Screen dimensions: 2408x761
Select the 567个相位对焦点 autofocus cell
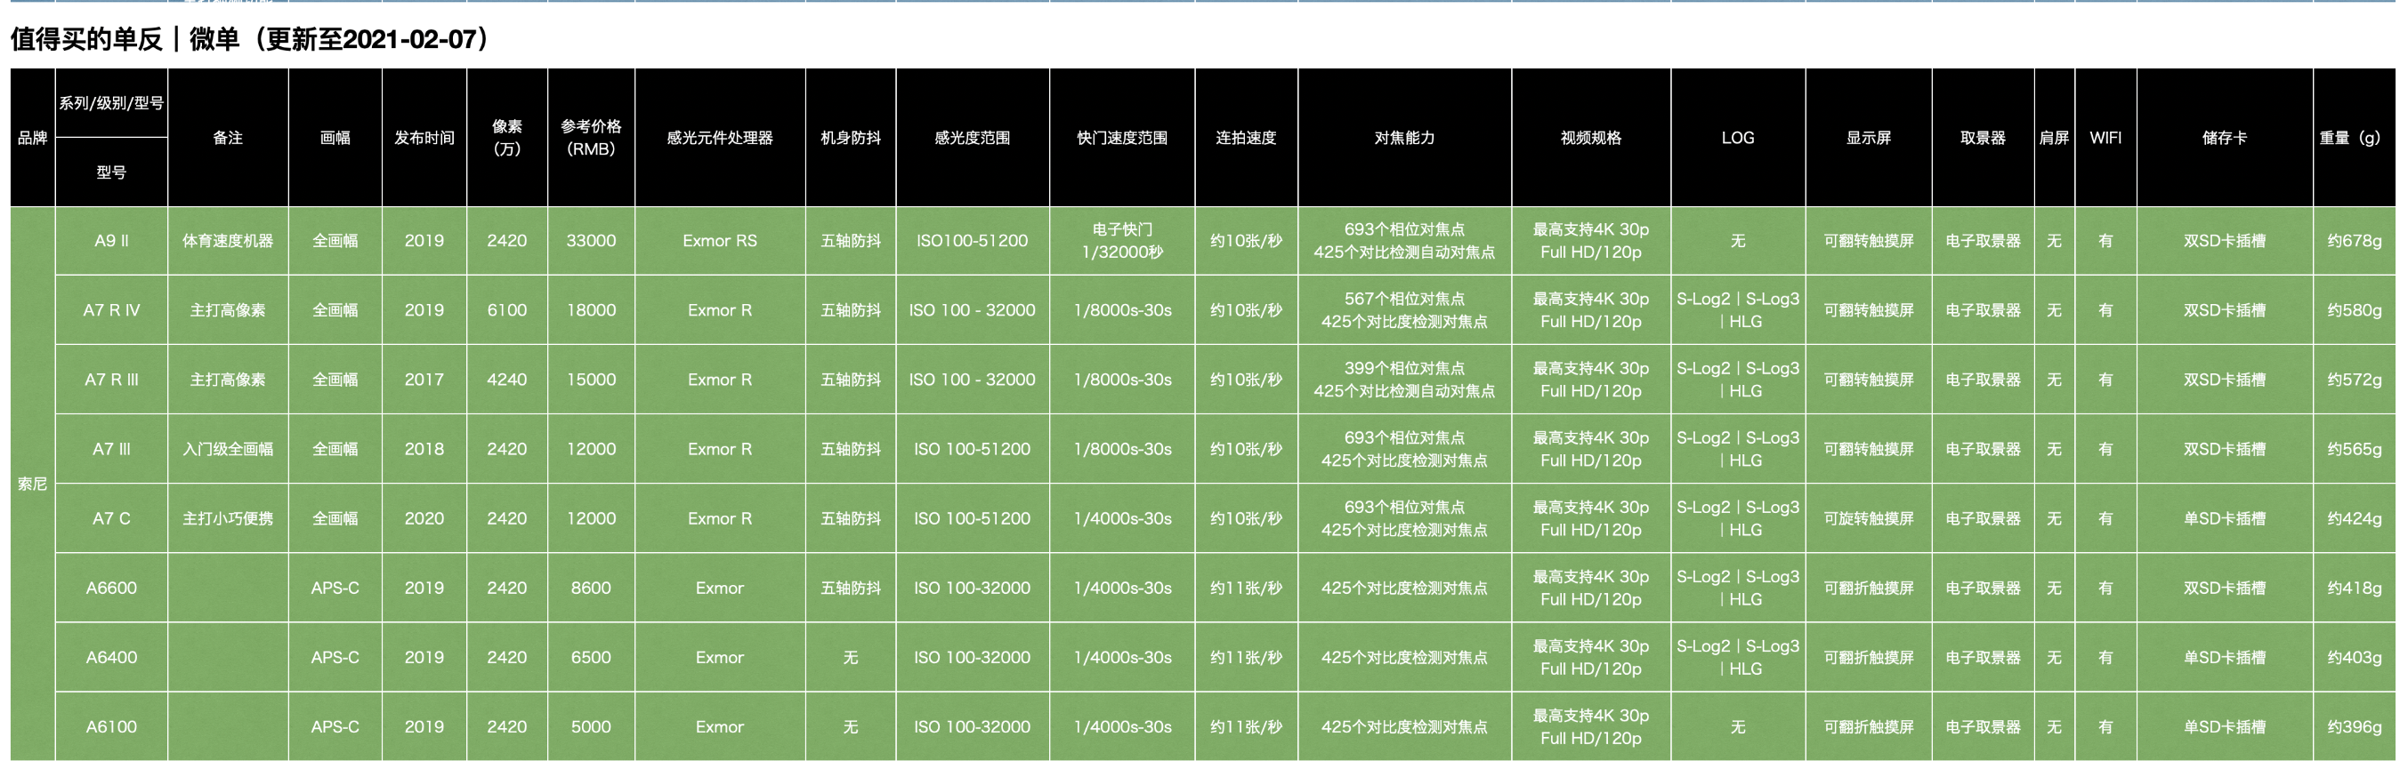(x=1404, y=310)
